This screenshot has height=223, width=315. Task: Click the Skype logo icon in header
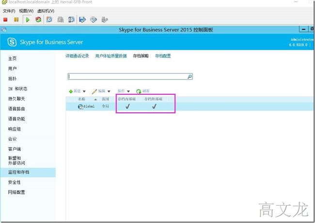12,42
